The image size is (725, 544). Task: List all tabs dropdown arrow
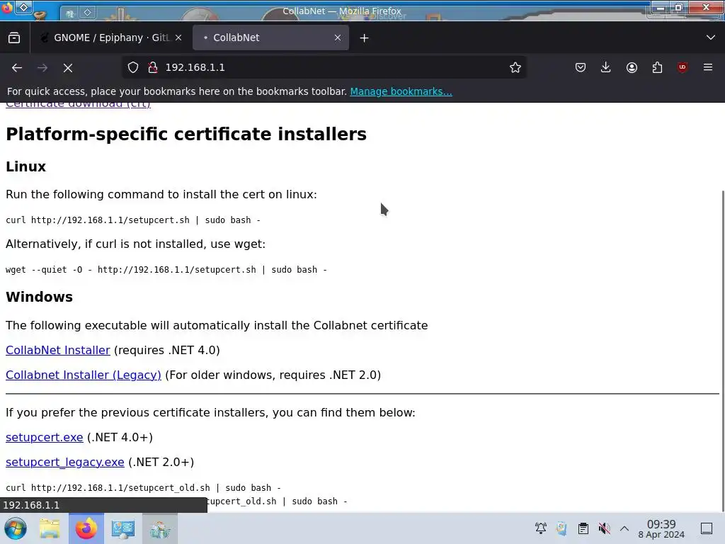point(711,38)
